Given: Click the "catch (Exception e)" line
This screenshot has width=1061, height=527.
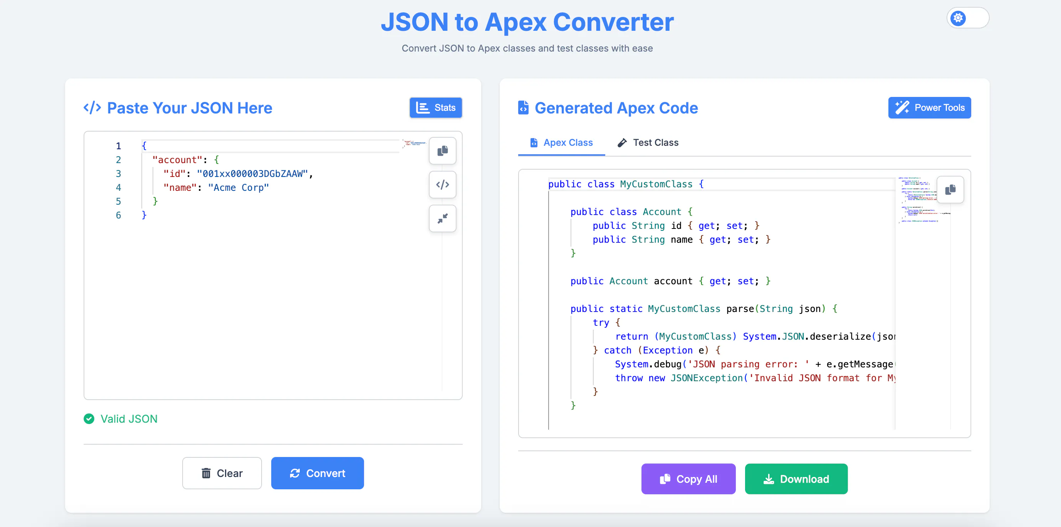Looking at the screenshot, I should point(656,350).
